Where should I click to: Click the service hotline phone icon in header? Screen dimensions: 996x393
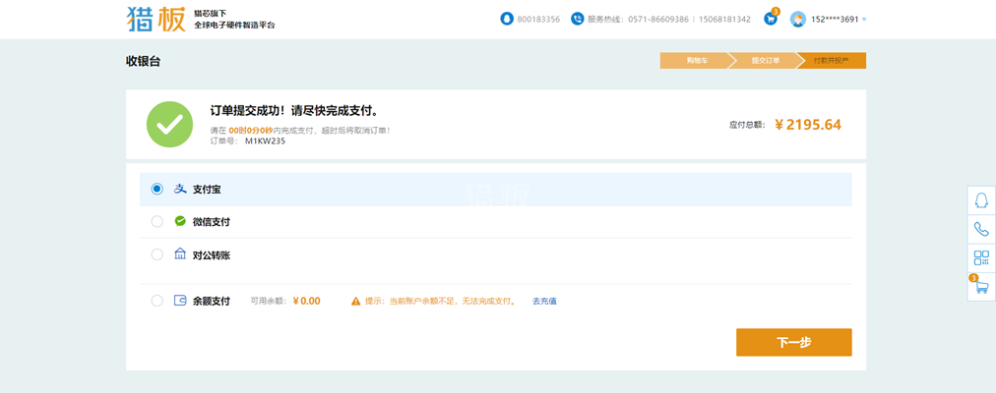click(x=578, y=19)
